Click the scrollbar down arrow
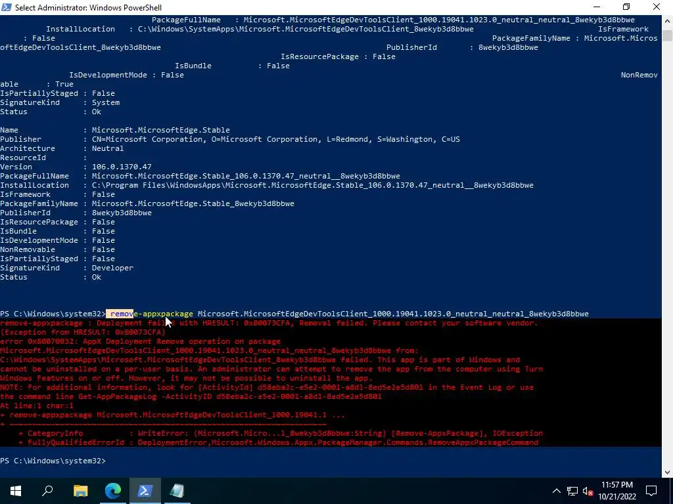This screenshot has width=673, height=504. tap(668, 472)
